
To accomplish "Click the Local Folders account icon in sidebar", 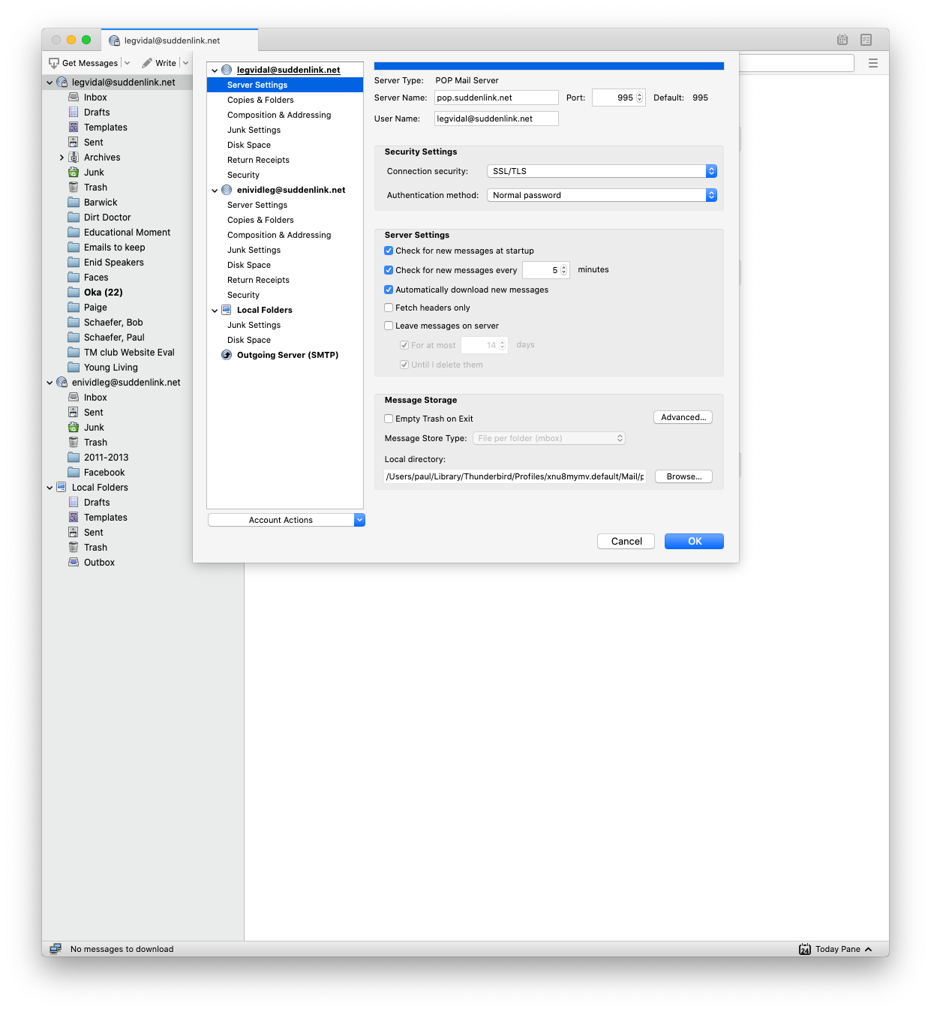I will coord(62,488).
